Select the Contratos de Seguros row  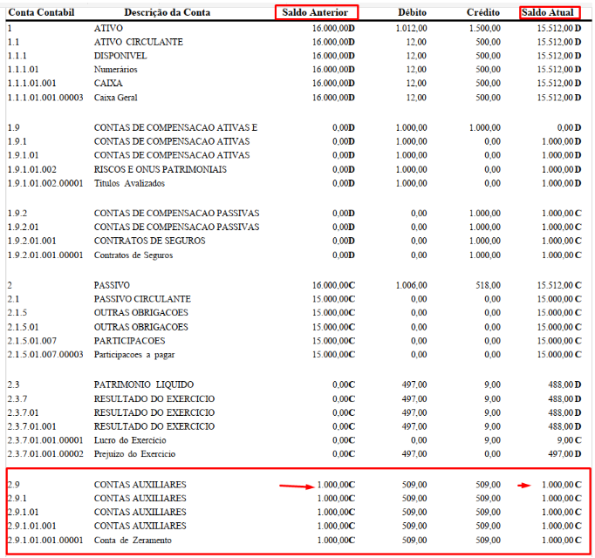click(295, 255)
